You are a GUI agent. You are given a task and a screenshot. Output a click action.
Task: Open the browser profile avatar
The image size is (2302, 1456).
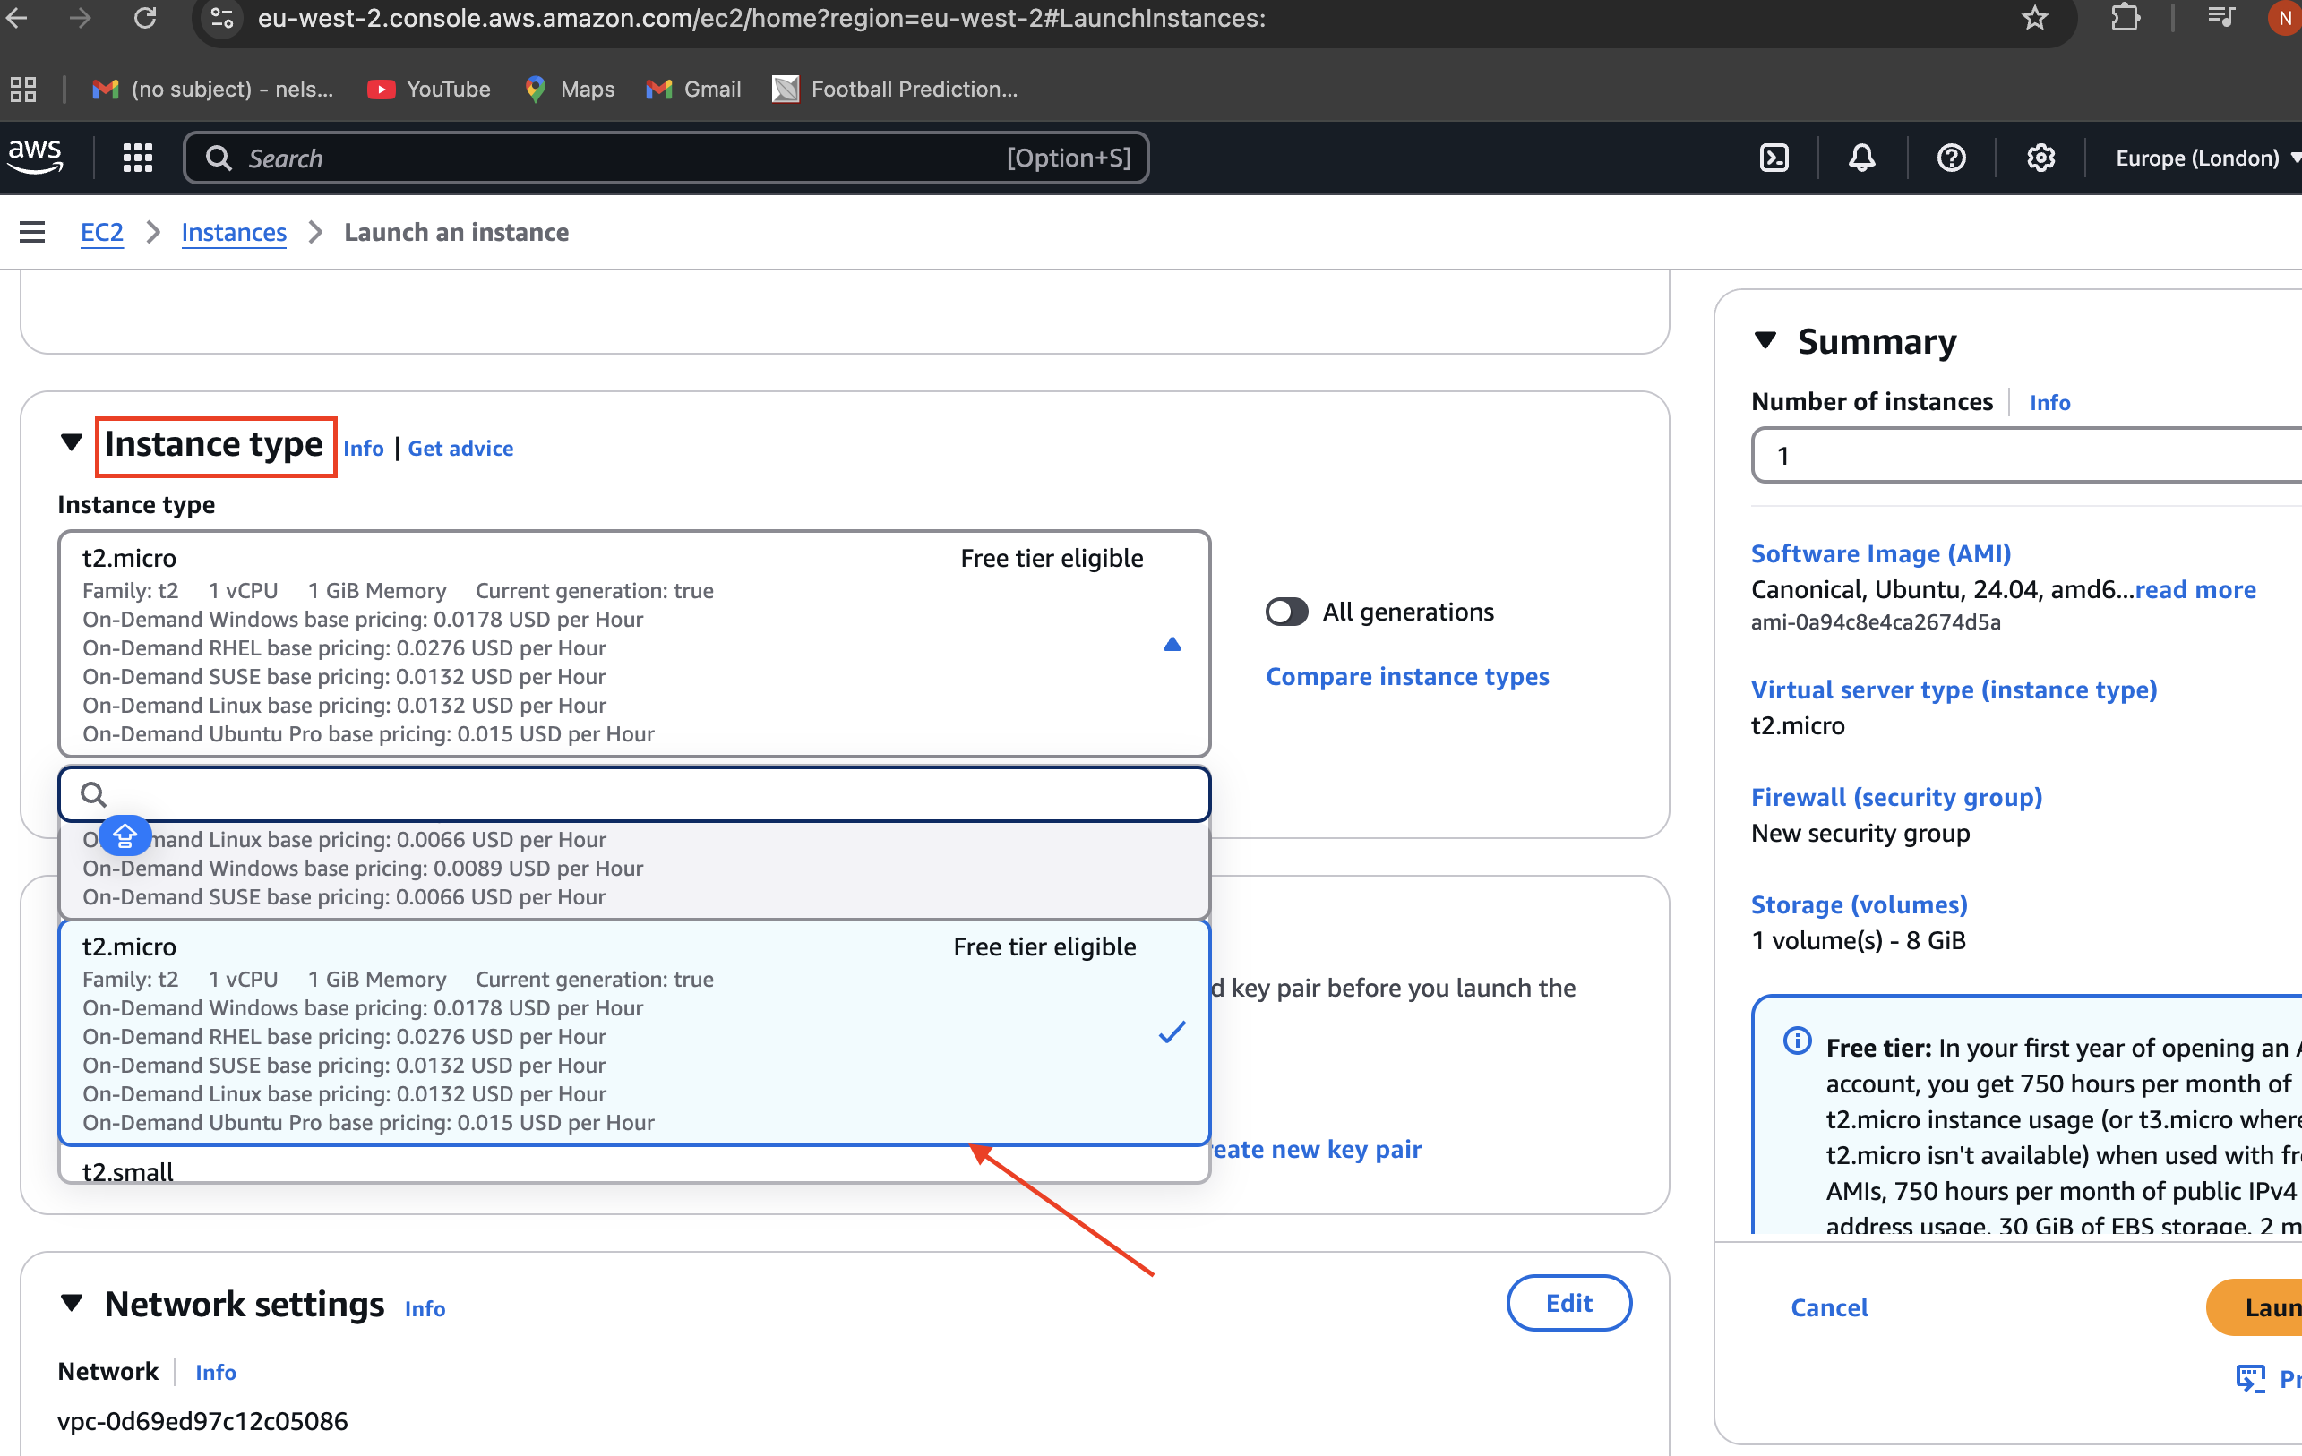pyautogui.click(x=2285, y=17)
